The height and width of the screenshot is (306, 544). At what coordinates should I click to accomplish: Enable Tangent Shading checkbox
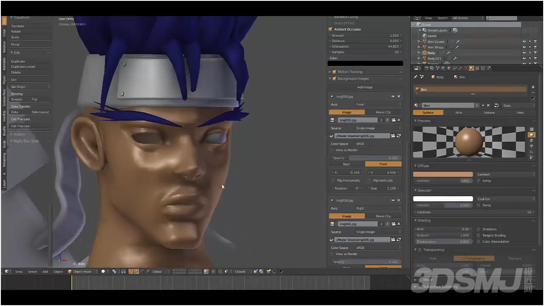478,235
